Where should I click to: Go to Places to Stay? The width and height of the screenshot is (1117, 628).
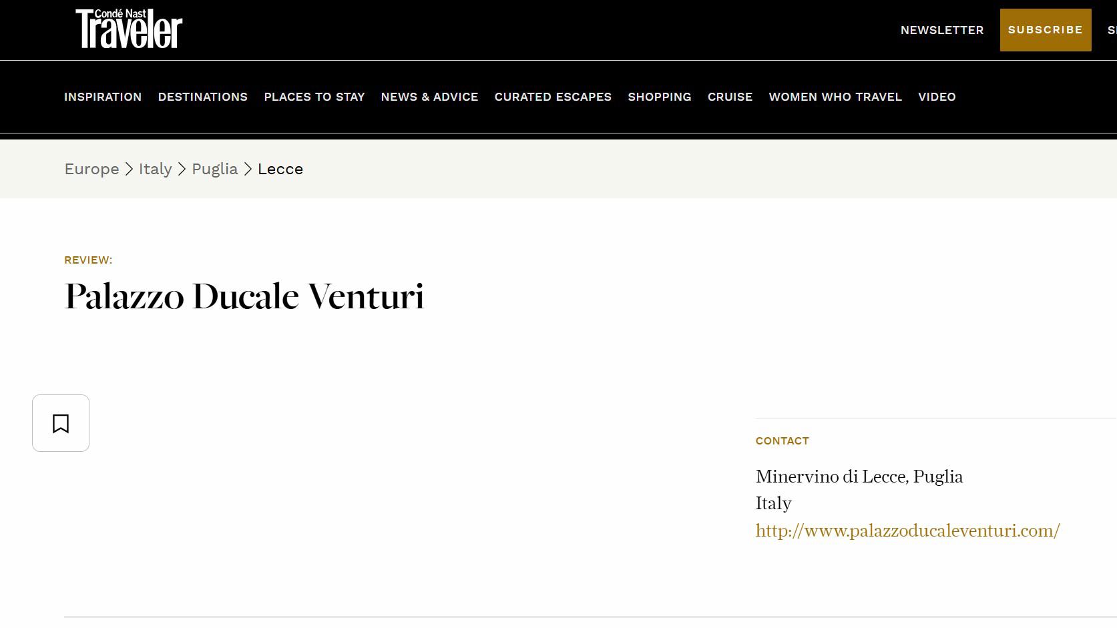pos(314,97)
